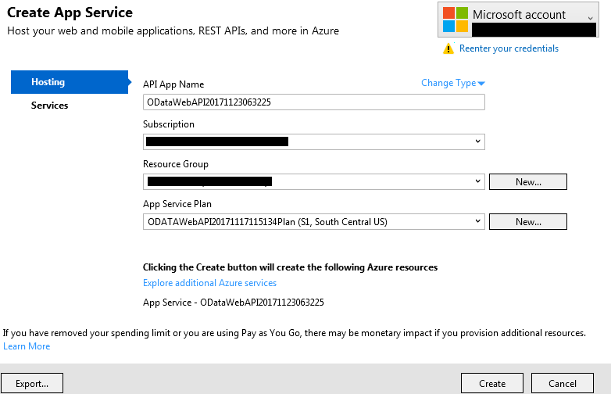Screen dimensions: 611x394
Task: Open the Change Type dropdown
Action: pyautogui.click(x=453, y=83)
